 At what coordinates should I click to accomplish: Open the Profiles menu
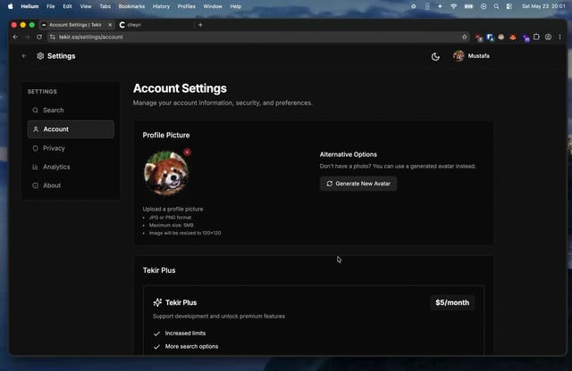pos(187,6)
